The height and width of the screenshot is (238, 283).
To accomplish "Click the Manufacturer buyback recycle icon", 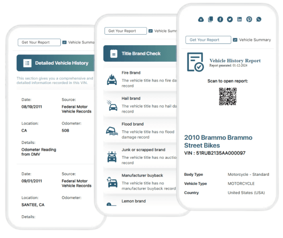I will [x=112, y=181].
